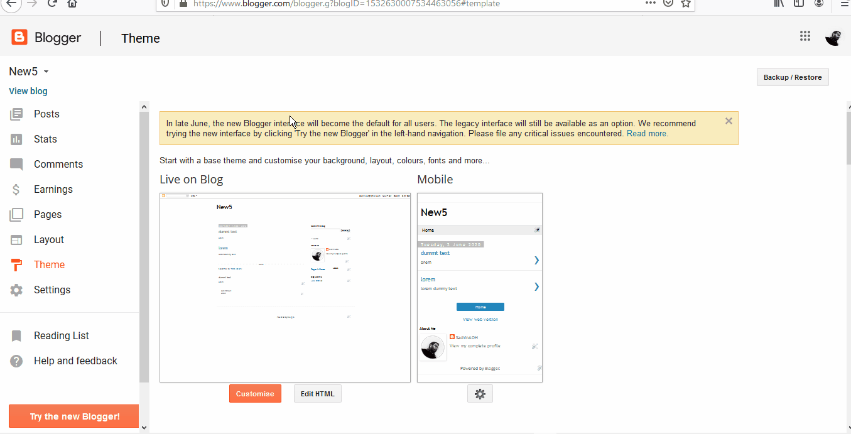851x434 pixels.
Task: Open Help and feedback
Action: coord(75,361)
